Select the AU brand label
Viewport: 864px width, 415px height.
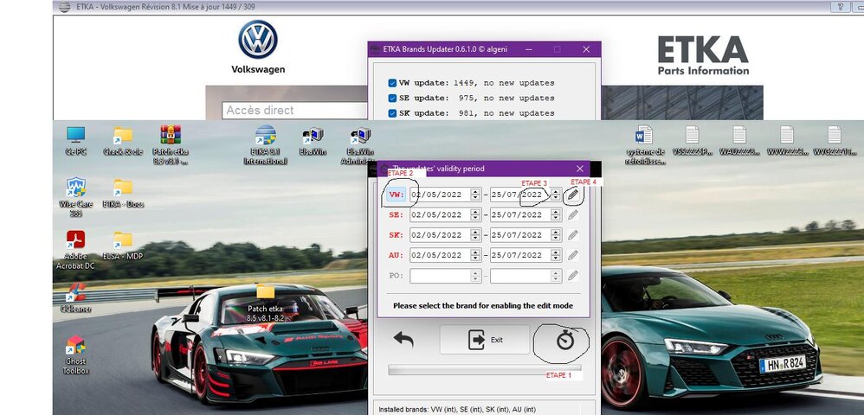pyautogui.click(x=397, y=255)
